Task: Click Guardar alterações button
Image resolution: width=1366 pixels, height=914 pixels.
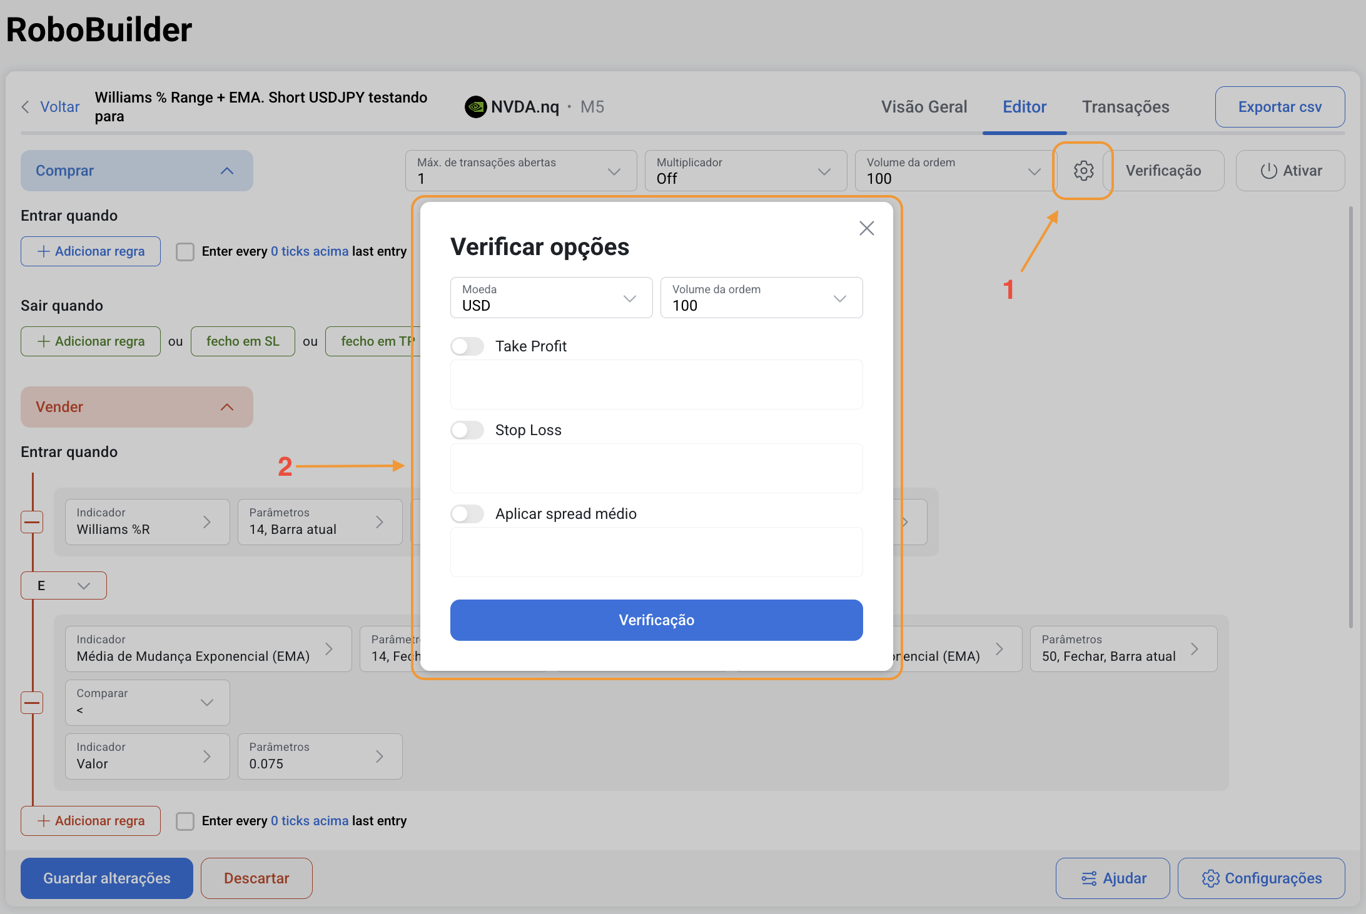Action: tap(107, 878)
